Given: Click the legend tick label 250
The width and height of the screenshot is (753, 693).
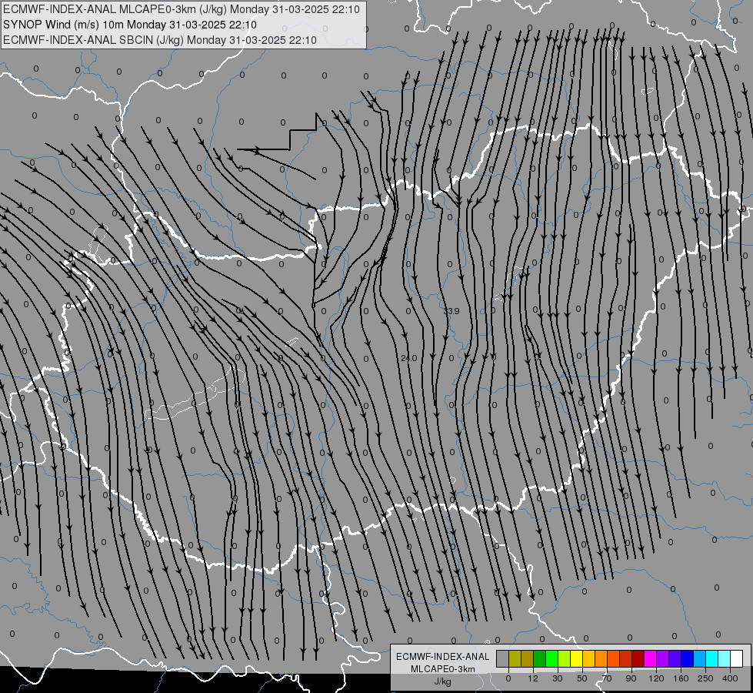Looking at the screenshot, I should 705,678.
